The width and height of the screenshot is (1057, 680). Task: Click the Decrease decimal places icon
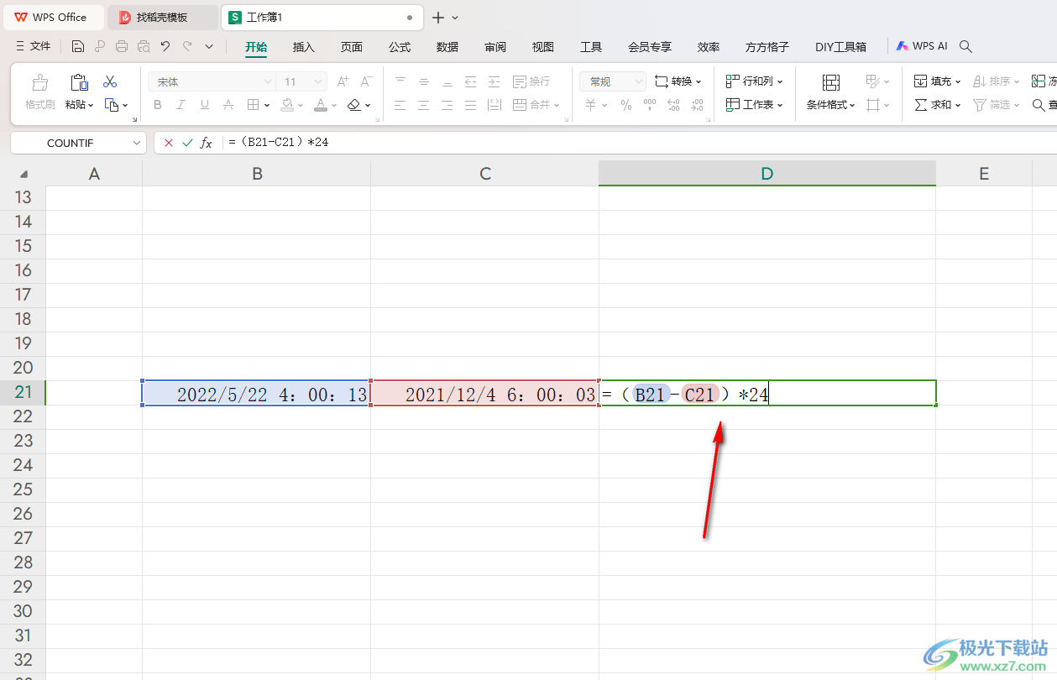tap(697, 105)
